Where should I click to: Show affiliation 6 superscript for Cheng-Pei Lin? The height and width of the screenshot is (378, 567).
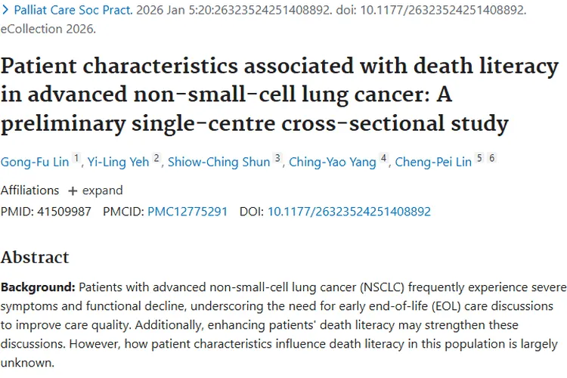[x=491, y=159]
